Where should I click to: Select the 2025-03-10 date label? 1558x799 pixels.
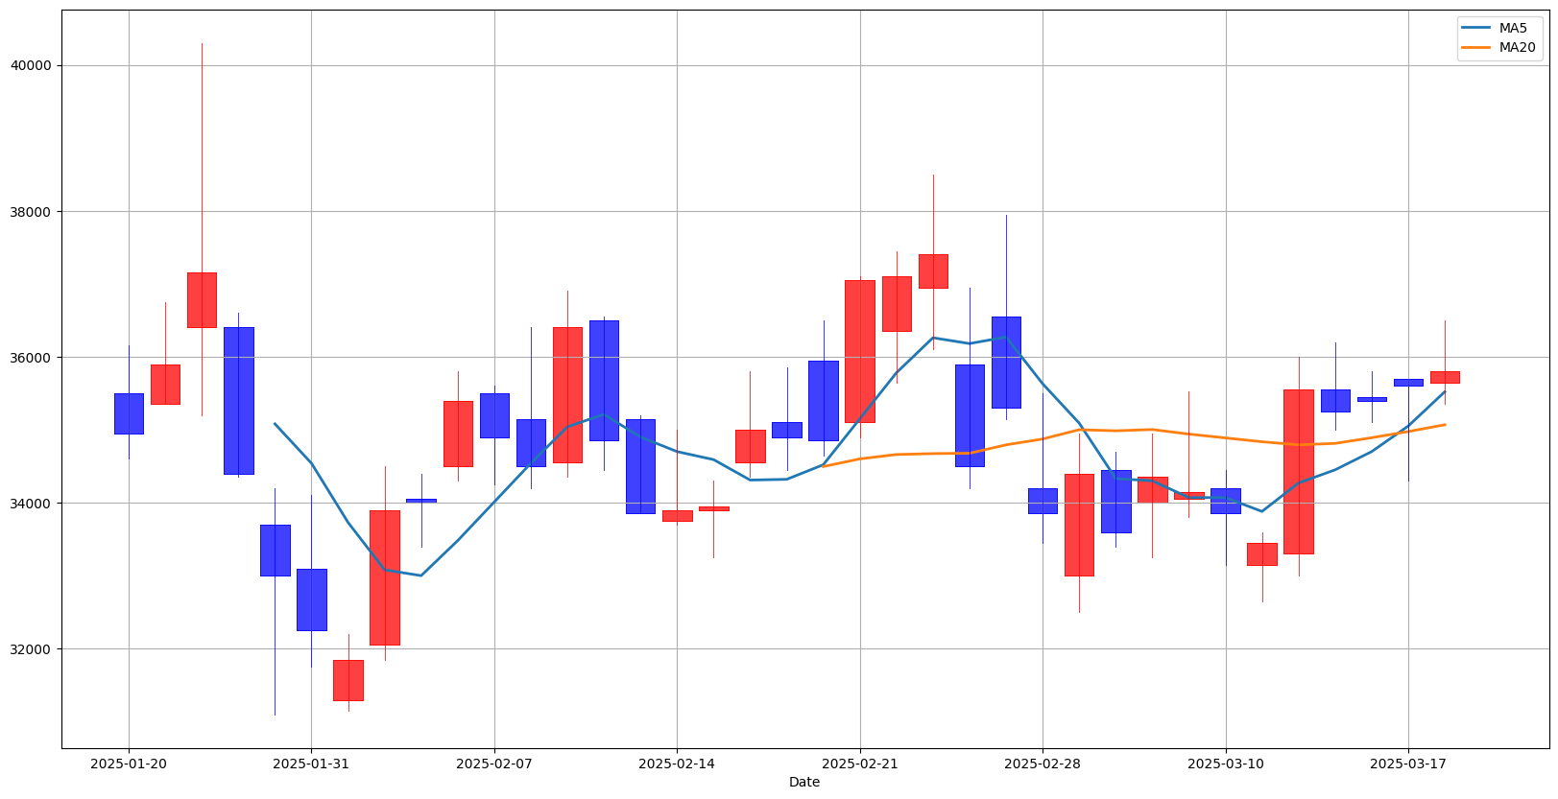[x=1225, y=764]
